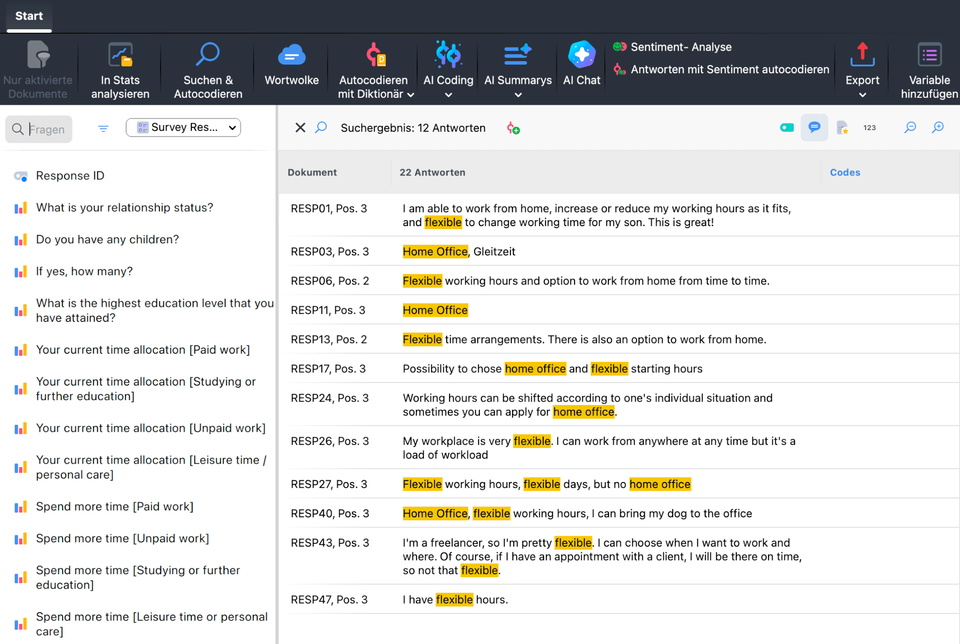Image resolution: width=960 pixels, height=644 pixels.
Task: Click the Codes column header
Action: (845, 172)
